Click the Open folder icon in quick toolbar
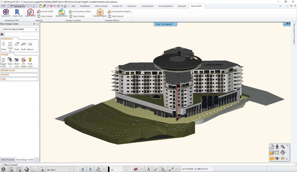Image resolution: width=297 pixels, height=172 pixels. point(12,6)
